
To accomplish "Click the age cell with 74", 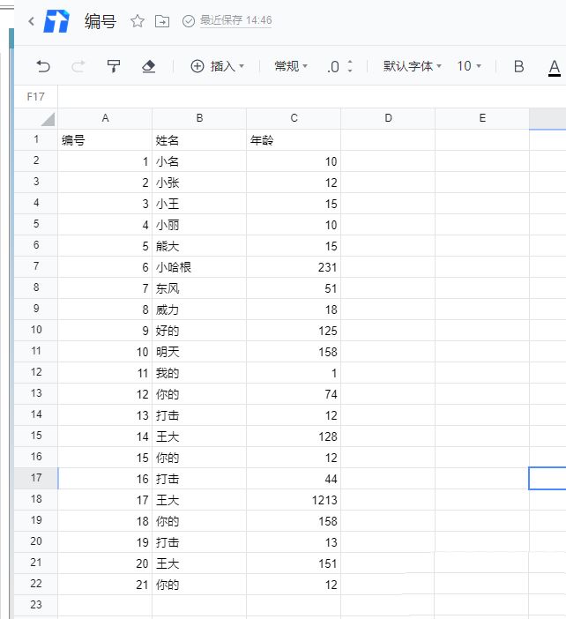I will pos(294,394).
